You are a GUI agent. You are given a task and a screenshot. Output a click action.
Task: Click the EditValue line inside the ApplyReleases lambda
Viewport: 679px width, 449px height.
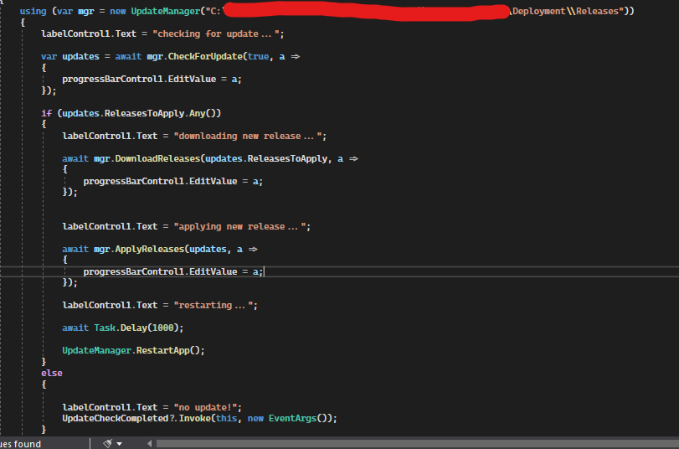pyautogui.click(x=173, y=271)
